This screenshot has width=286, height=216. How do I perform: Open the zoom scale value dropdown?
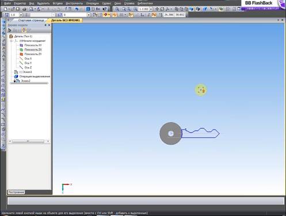(x=151, y=9)
